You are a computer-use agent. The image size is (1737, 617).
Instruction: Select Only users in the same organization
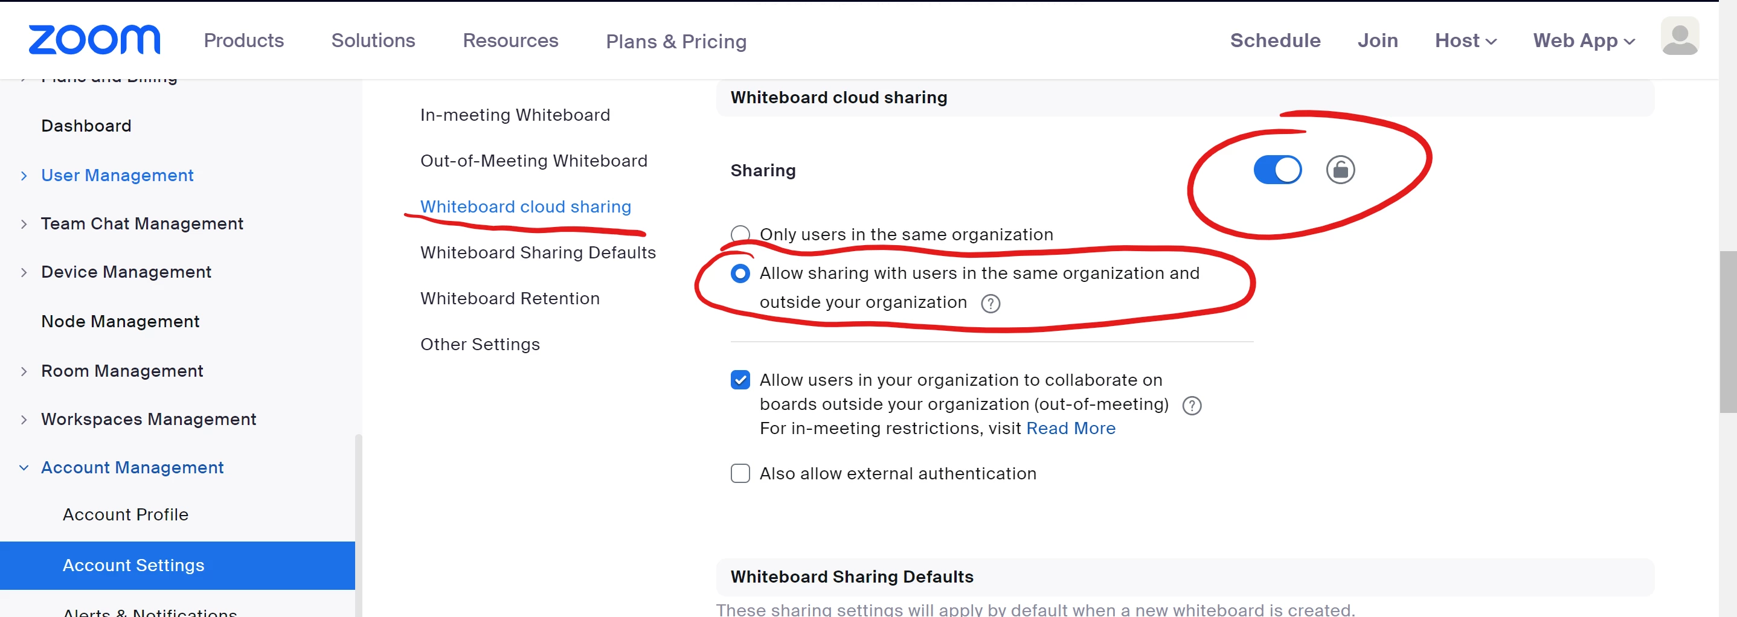tap(740, 235)
